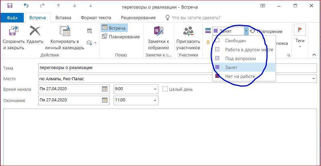The image size is (321, 166).
Task: Choose 'Под вопросом' status option
Action: (x=240, y=58)
